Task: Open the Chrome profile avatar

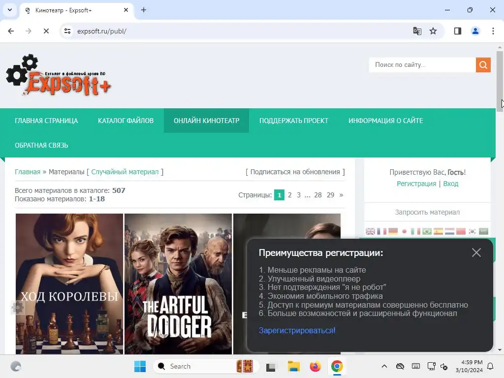Action: 475,31
